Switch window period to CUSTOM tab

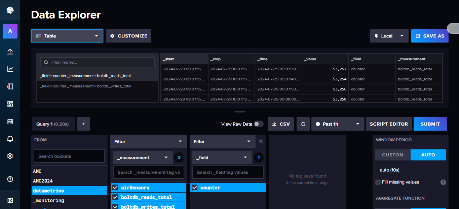pyautogui.click(x=393, y=155)
